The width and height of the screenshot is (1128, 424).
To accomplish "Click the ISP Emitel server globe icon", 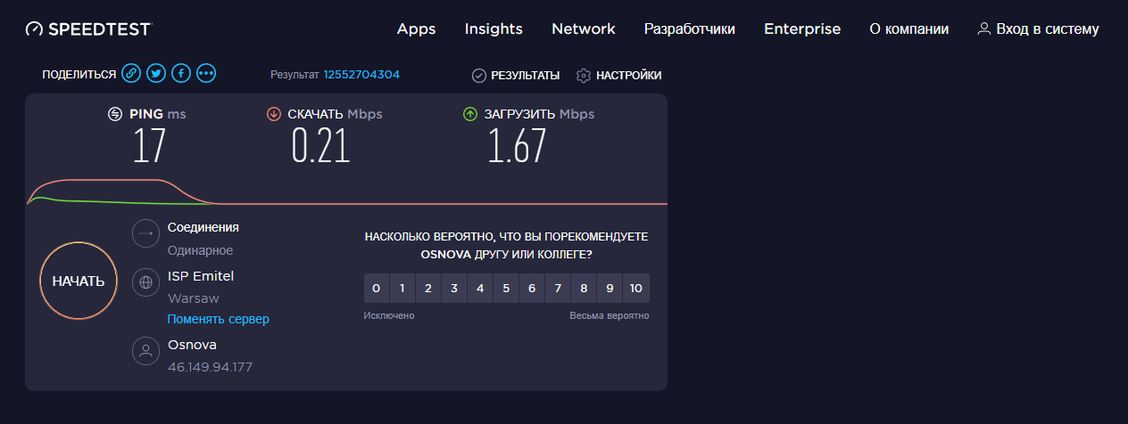I will coord(145,284).
